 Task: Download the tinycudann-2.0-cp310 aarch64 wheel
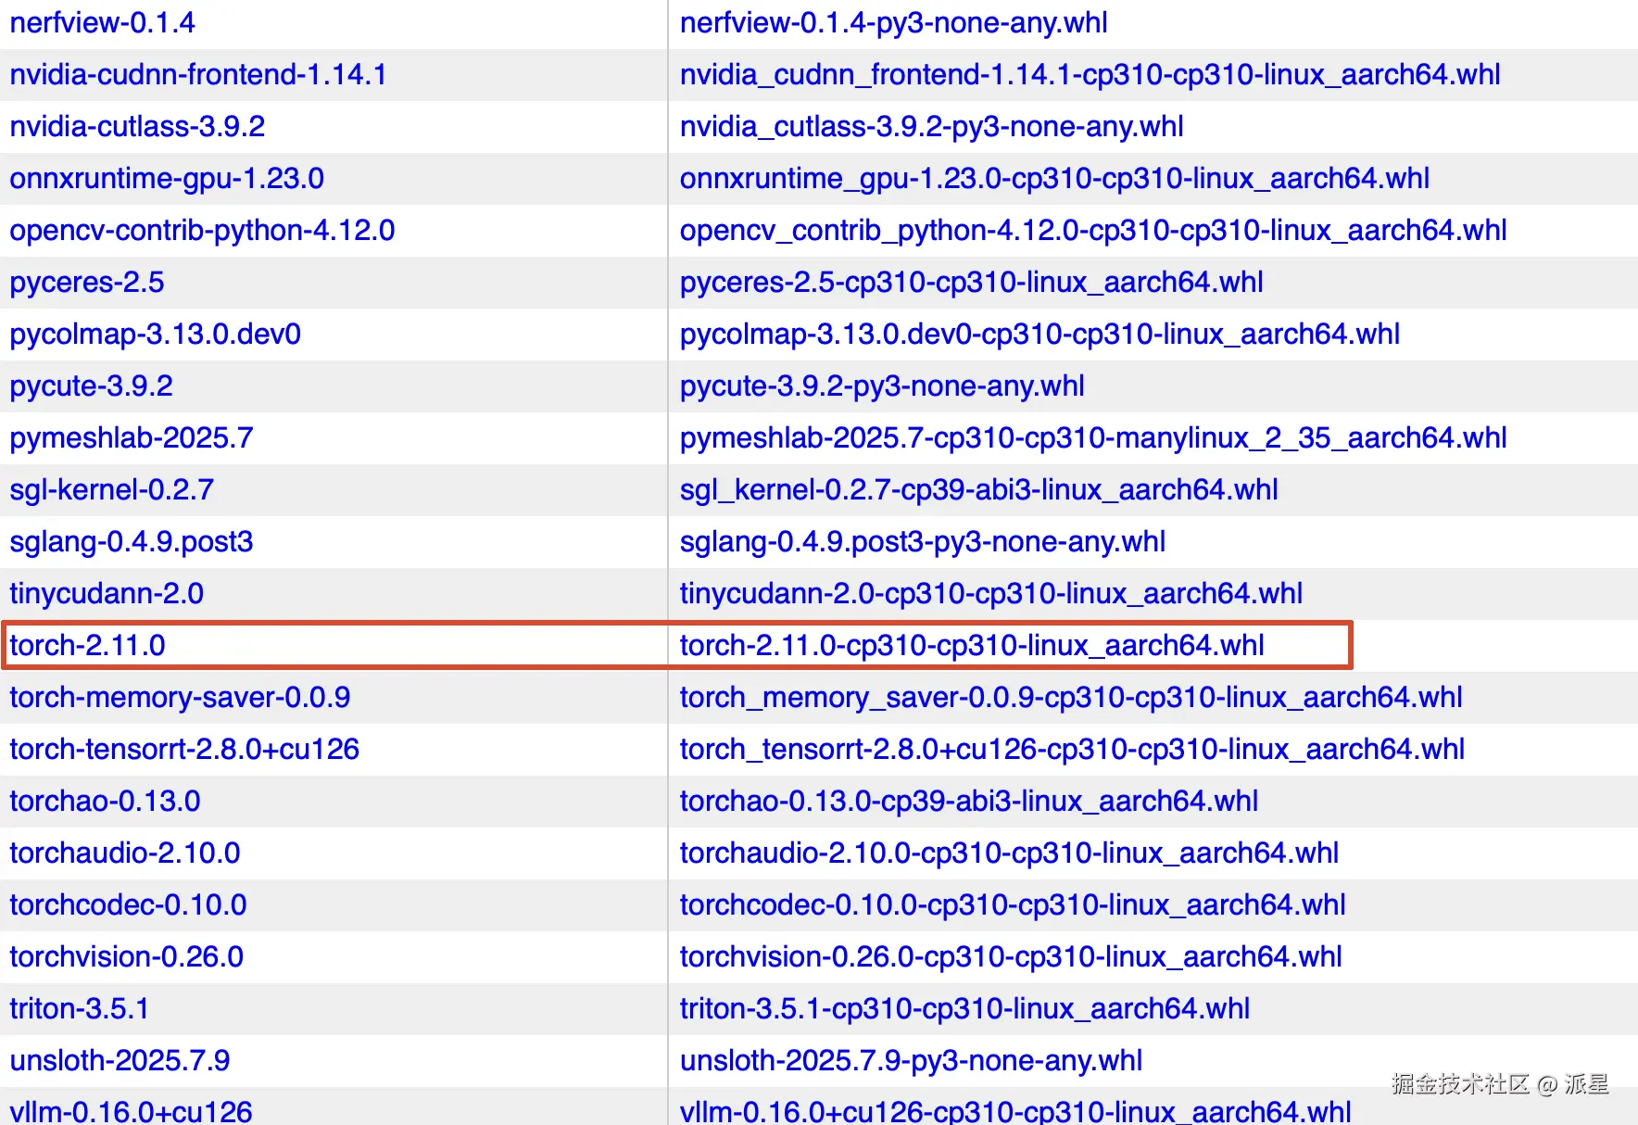tap(991, 593)
